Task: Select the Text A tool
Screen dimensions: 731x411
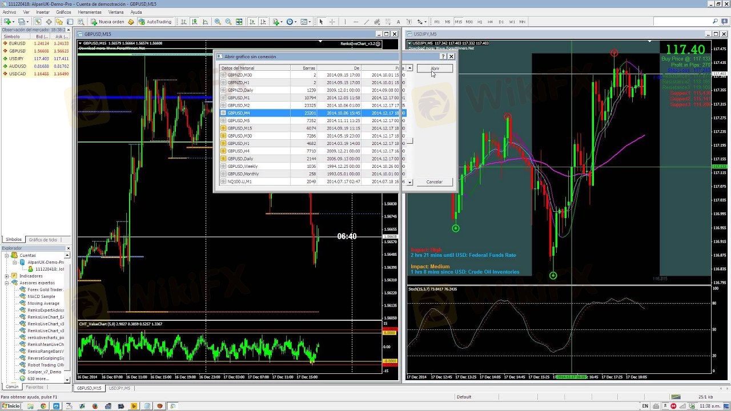Action: pos(399,22)
